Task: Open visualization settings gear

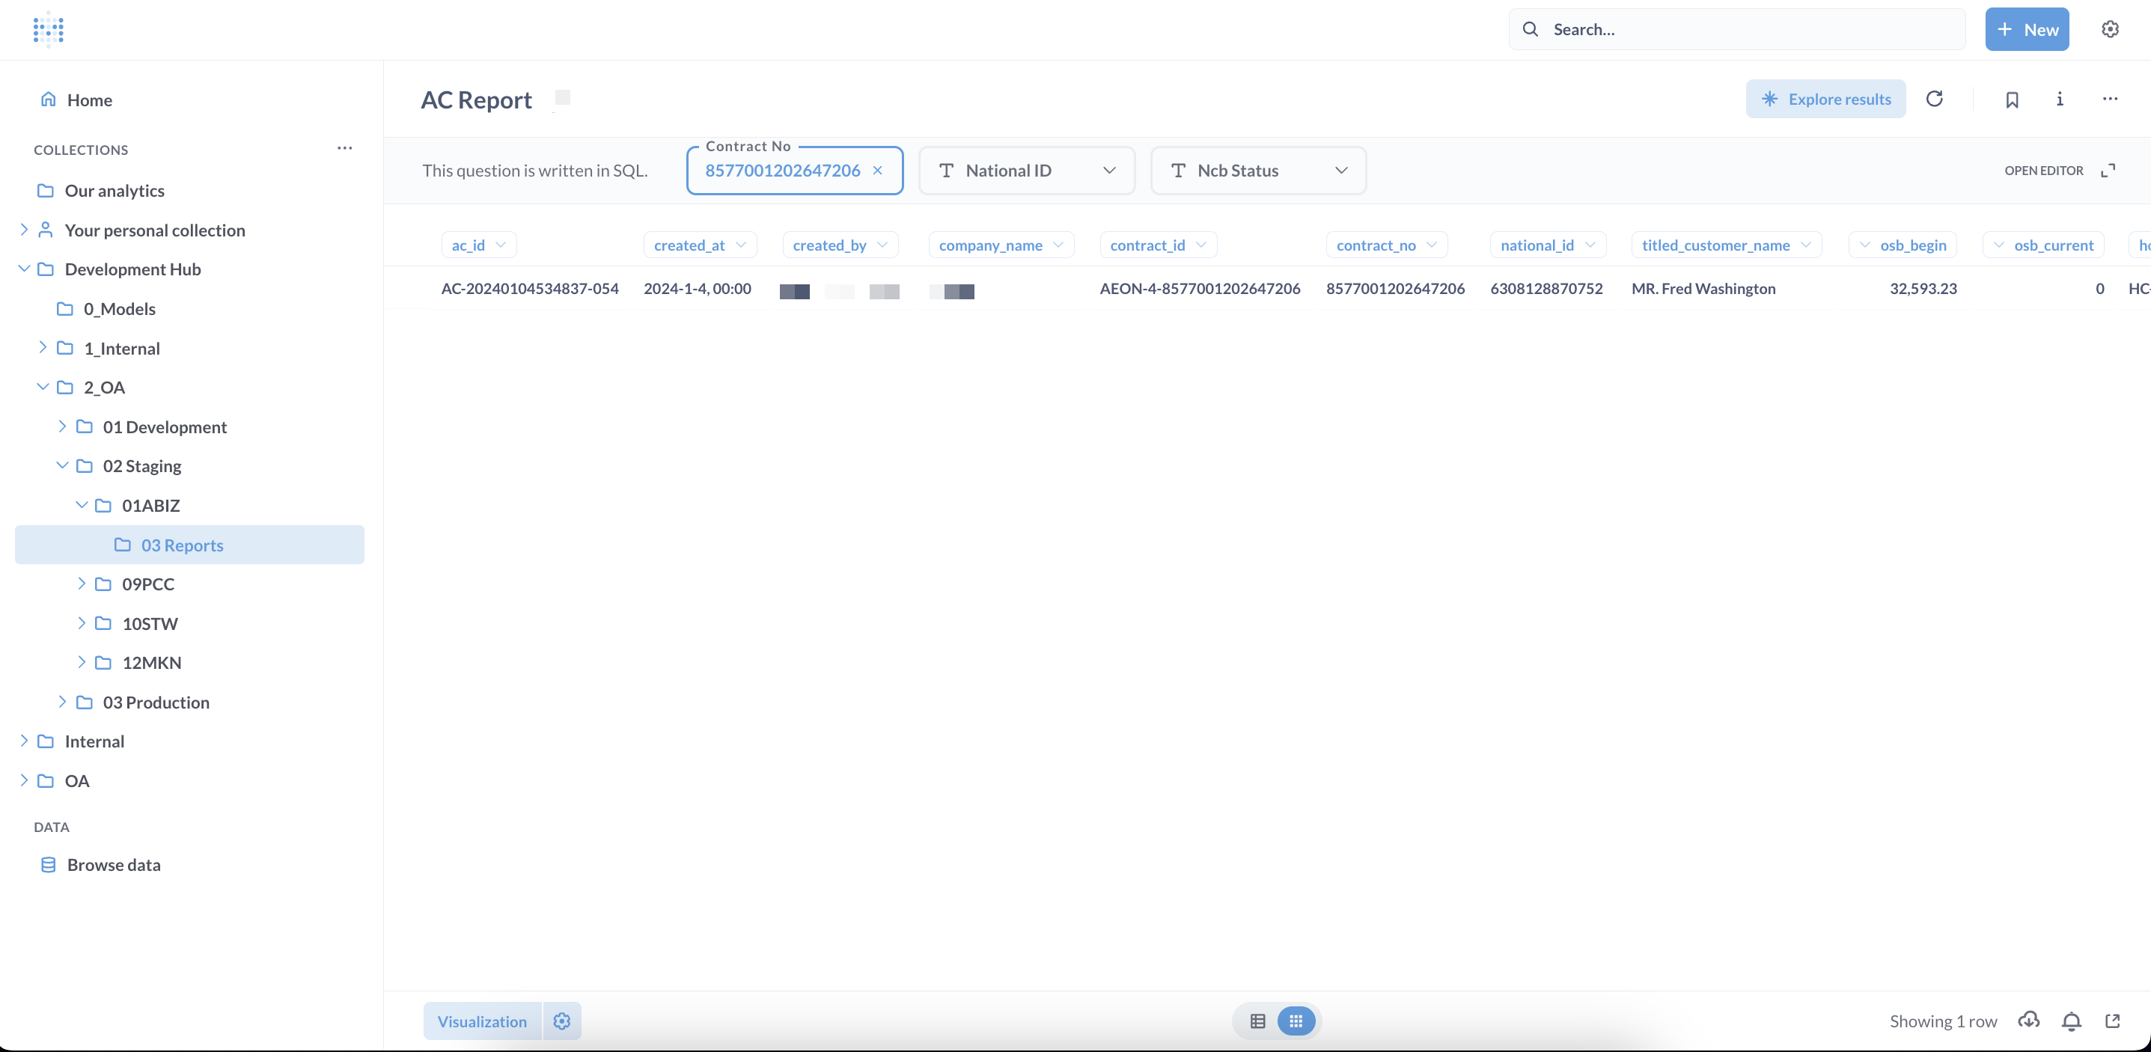Action: point(562,1021)
